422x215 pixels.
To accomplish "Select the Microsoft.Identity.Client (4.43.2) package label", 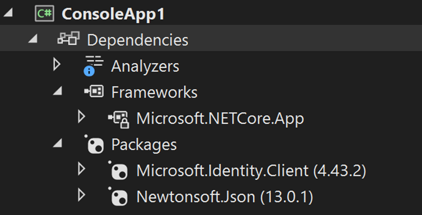I will click(252, 170).
